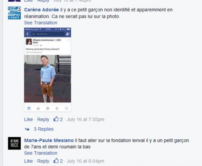Click the thumbs-up icon with 2 likes under Carène's comment

pos(56,119)
